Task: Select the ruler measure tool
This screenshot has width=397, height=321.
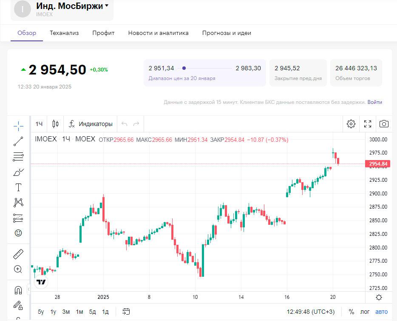Action: coord(18,254)
